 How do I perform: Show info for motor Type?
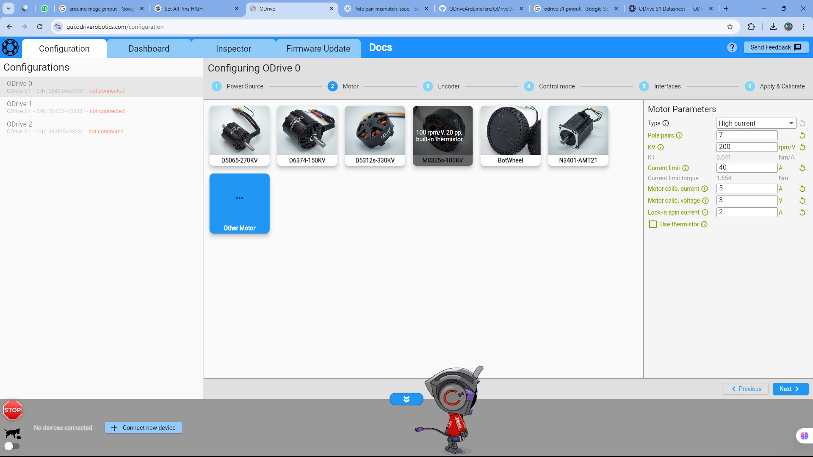point(666,123)
